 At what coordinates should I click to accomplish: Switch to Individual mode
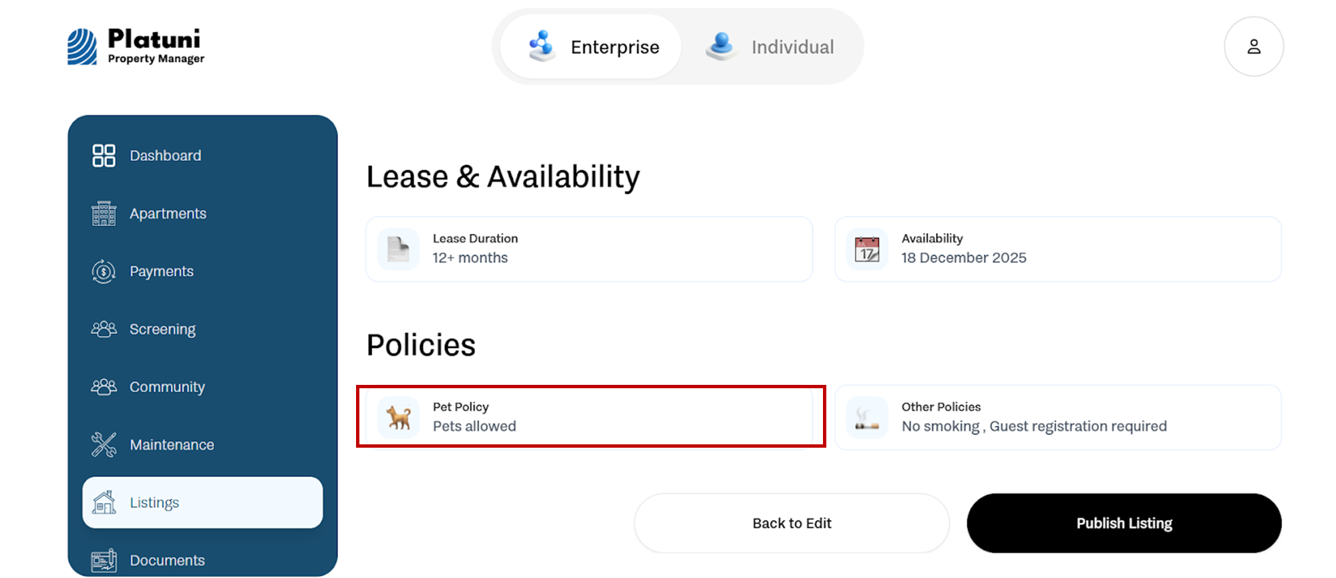click(771, 47)
